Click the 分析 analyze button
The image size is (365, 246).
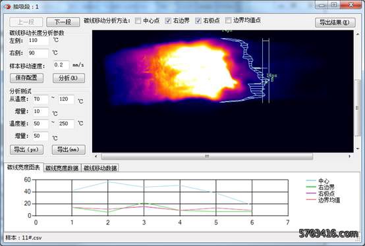(69, 78)
